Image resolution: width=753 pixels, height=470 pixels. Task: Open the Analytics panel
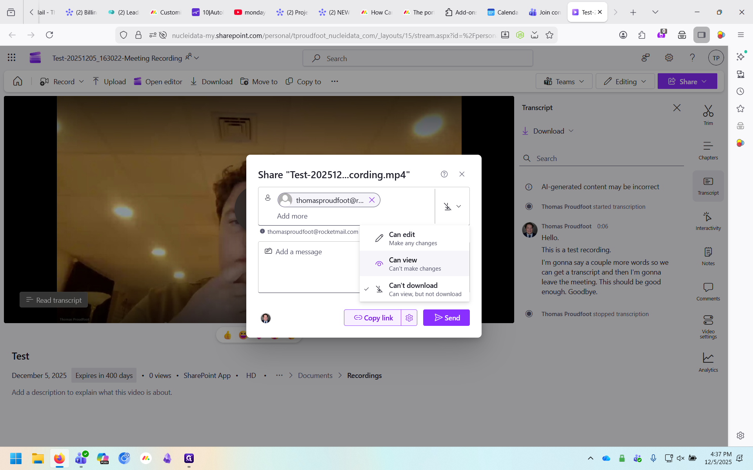click(708, 362)
